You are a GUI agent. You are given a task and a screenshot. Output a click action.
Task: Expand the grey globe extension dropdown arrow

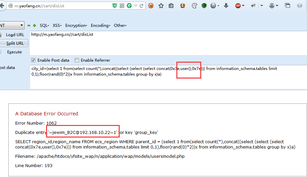pos(218,6)
